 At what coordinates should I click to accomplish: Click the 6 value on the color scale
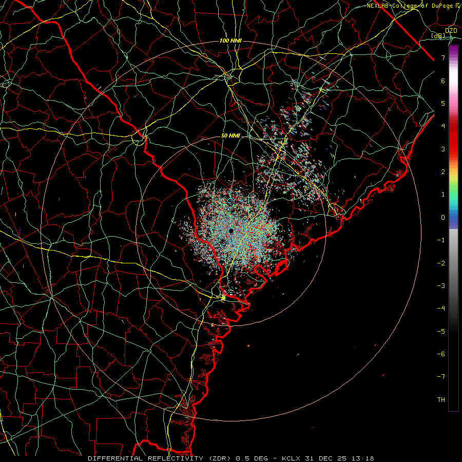[x=443, y=81]
